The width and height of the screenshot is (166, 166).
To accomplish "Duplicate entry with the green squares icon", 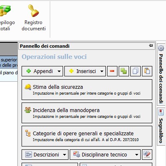I will (124, 71).
